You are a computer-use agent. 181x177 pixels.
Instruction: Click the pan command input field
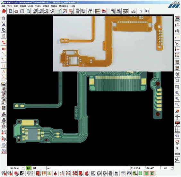[88, 168]
